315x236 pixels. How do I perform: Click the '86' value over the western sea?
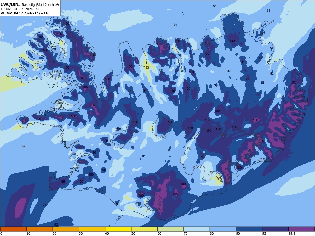(23, 147)
